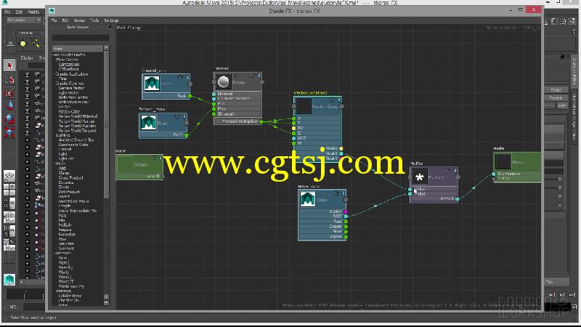Select Vertex World Normal entry
This screenshot has width=581, height=327.
pyautogui.click(x=77, y=121)
